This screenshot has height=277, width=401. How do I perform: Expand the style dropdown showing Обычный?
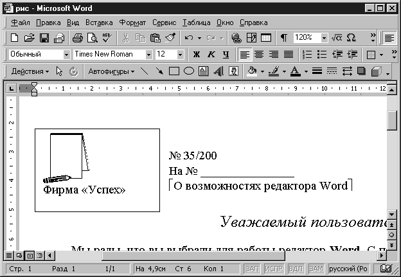click(x=66, y=55)
